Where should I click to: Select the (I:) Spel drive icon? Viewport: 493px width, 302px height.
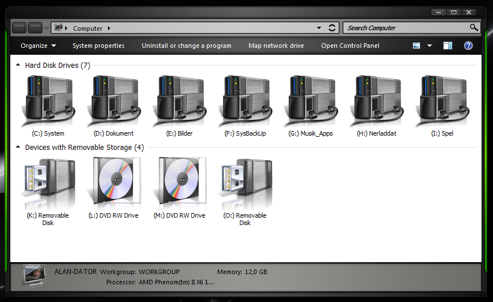[442, 101]
